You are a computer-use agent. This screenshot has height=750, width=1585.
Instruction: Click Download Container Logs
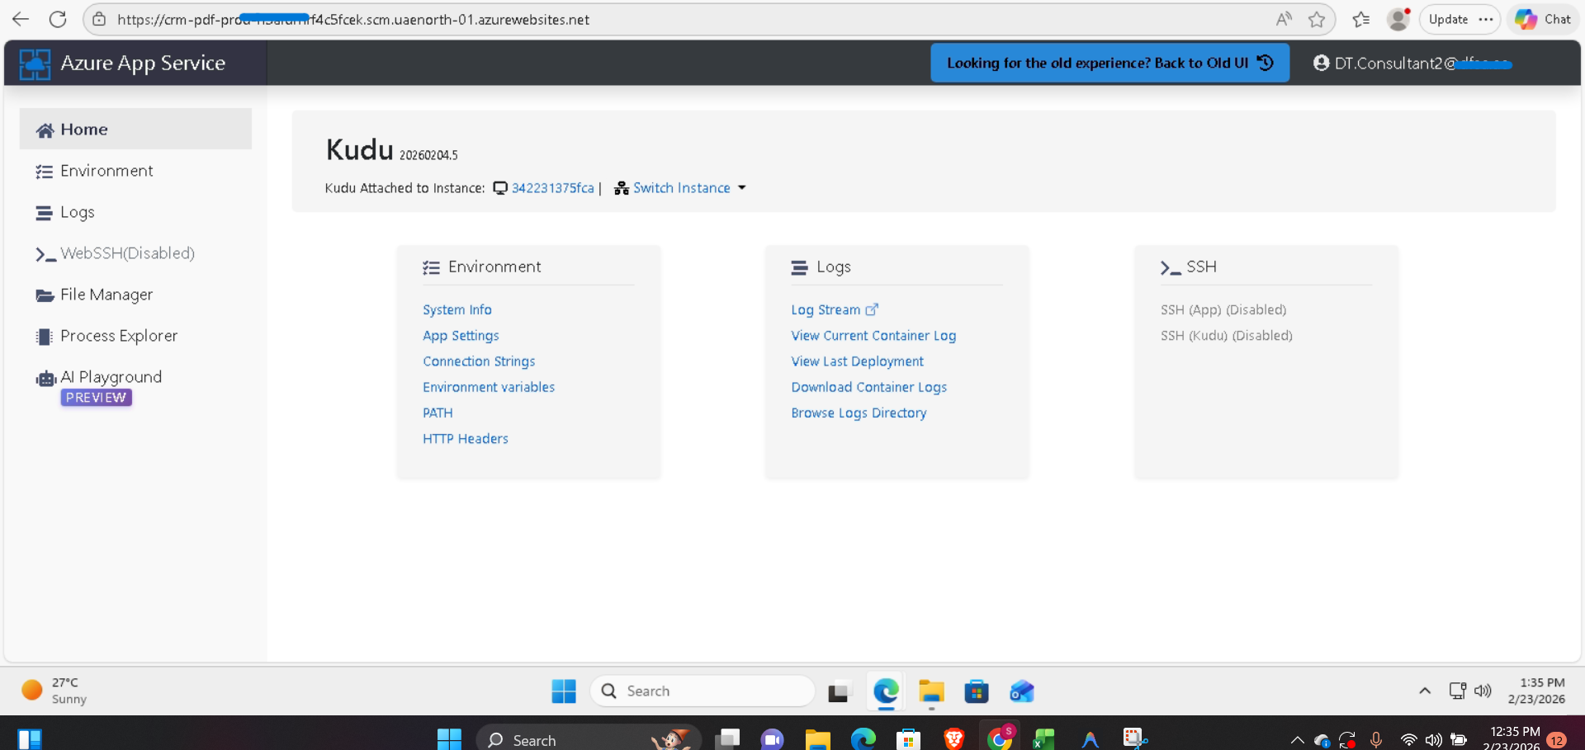point(868,387)
